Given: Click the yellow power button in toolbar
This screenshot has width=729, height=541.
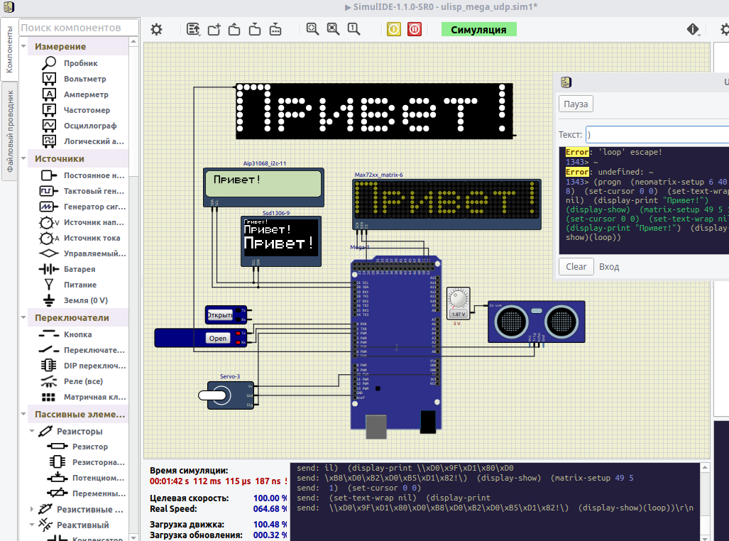Looking at the screenshot, I should click(x=393, y=29).
